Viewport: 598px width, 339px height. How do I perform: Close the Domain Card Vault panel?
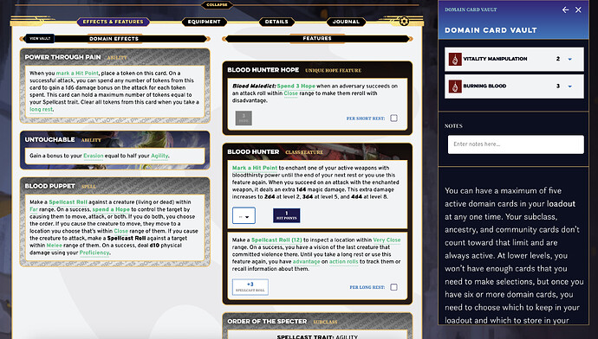pyautogui.click(x=578, y=10)
